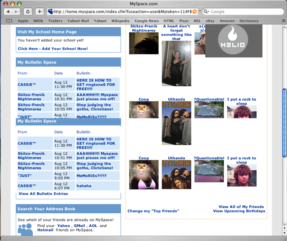Find friends via the AOL link
Viewport: 287px width, 241px height.
pos(93,226)
